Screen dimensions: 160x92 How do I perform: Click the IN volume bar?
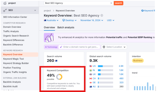(x=105, y=70)
